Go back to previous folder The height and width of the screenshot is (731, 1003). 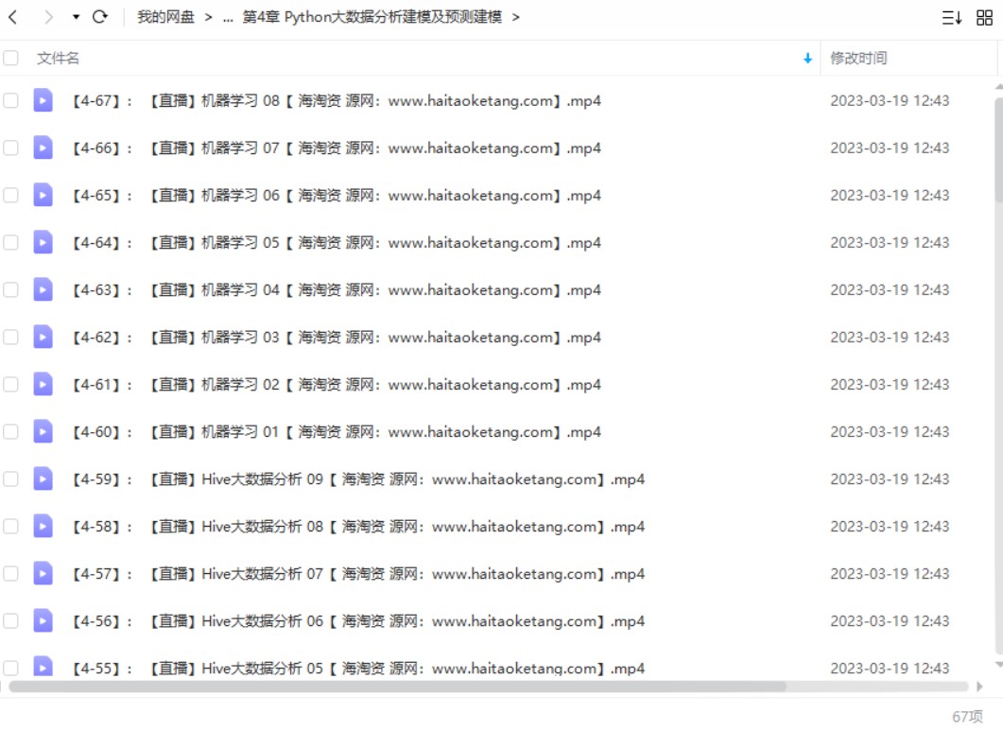pos(13,17)
